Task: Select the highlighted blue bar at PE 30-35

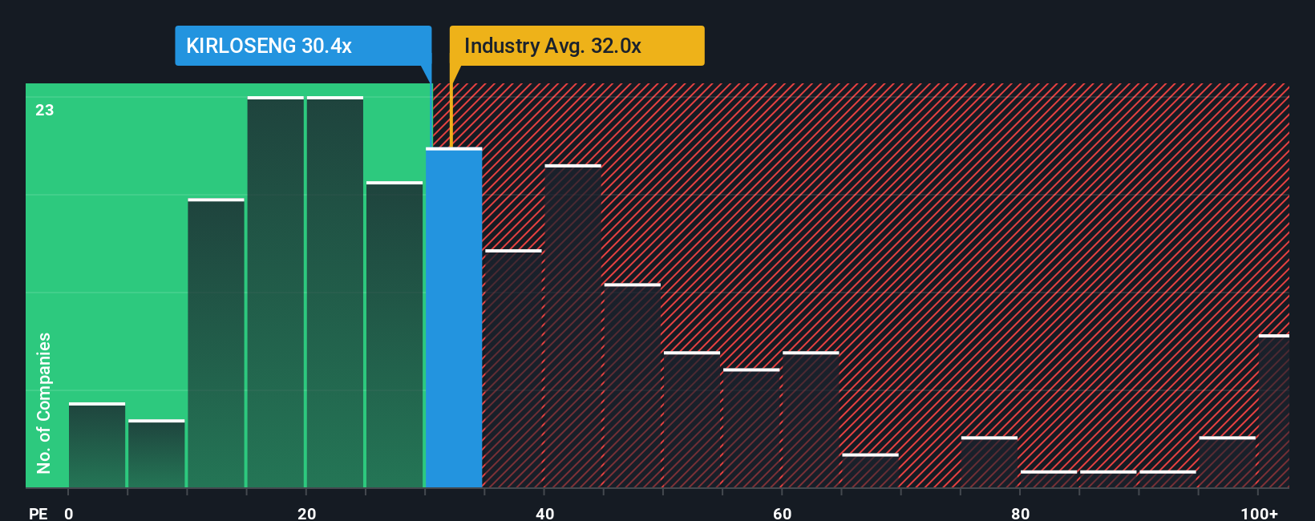Action: [x=454, y=317]
